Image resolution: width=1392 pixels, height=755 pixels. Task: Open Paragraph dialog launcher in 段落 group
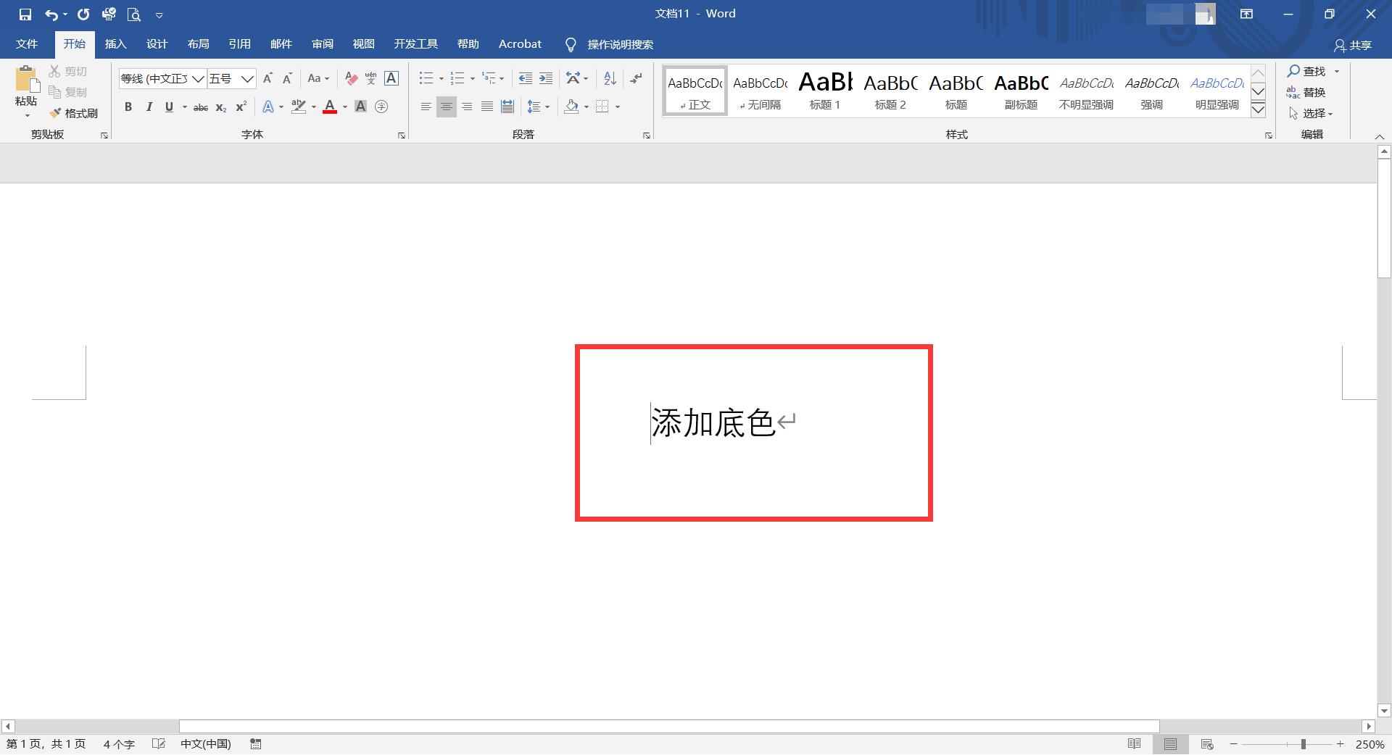click(647, 135)
